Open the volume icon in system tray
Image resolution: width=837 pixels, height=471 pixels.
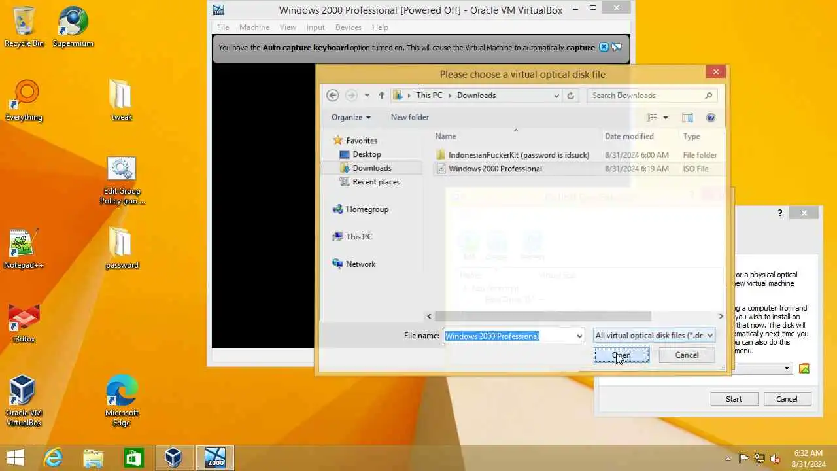776,459
